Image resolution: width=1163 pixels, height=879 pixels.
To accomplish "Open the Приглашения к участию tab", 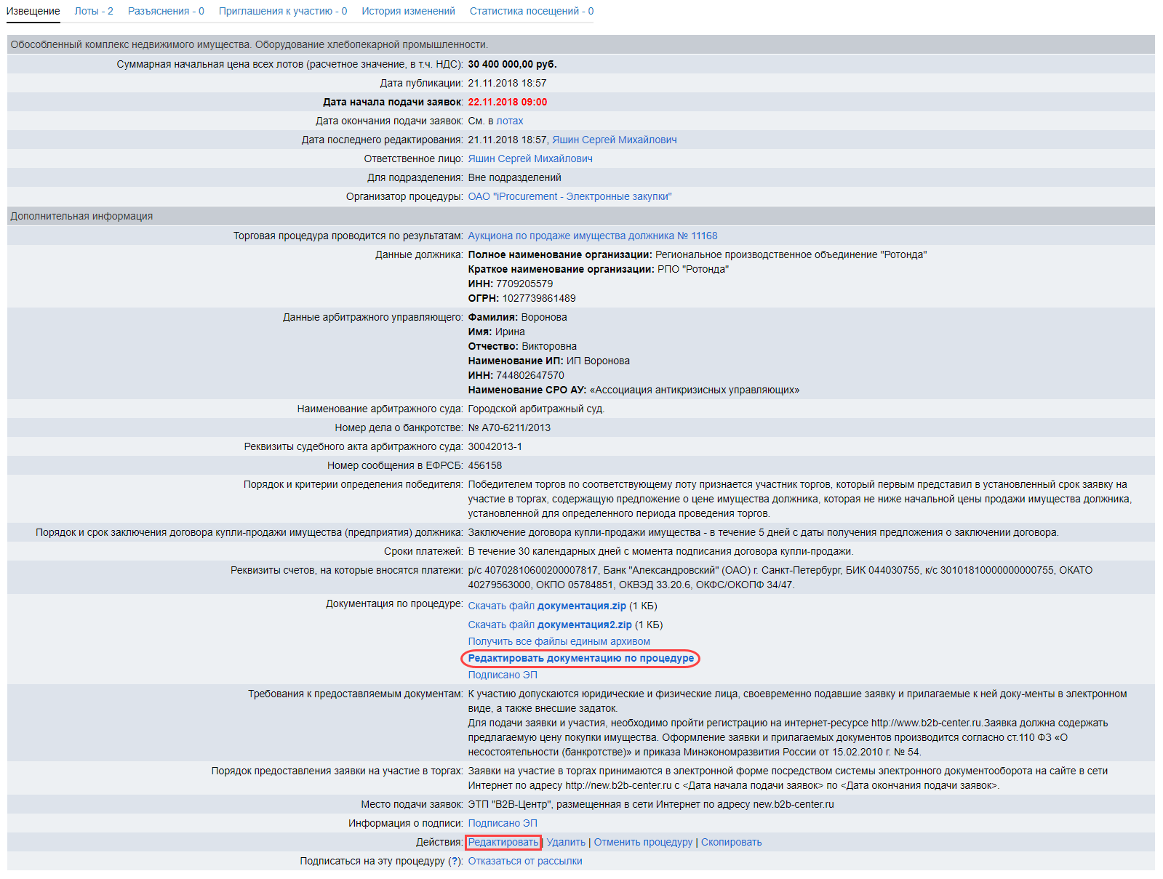I will (x=282, y=11).
